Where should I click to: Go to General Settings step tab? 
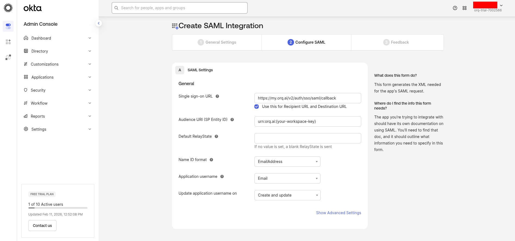(217, 42)
